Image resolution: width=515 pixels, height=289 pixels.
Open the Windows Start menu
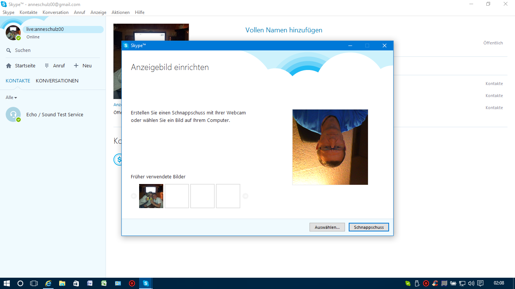[6, 283]
